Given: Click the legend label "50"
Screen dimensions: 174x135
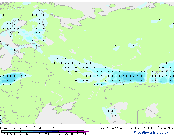Looking at the screenshot, I should 85,134.
